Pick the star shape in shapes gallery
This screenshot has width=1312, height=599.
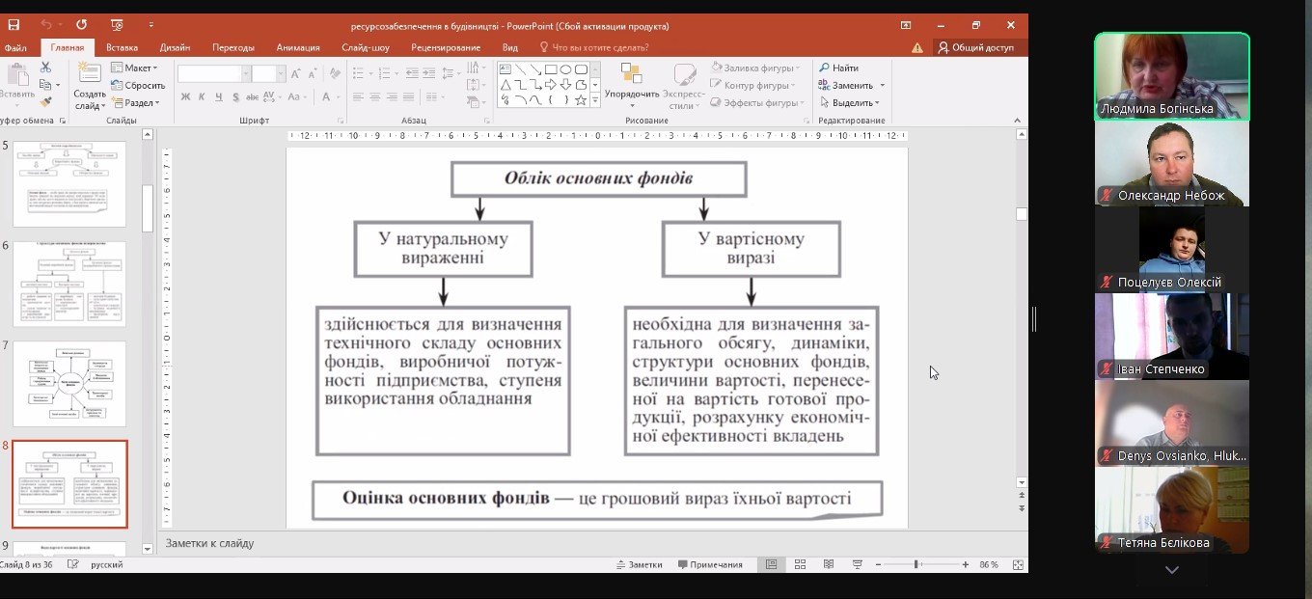tap(581, 99)
